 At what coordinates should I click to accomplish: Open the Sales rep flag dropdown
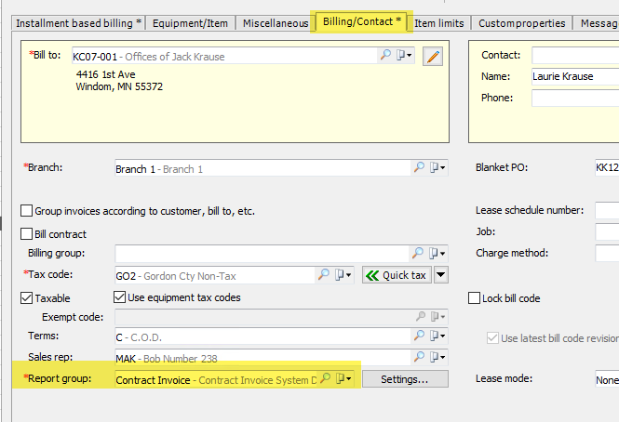pos(437,357)
